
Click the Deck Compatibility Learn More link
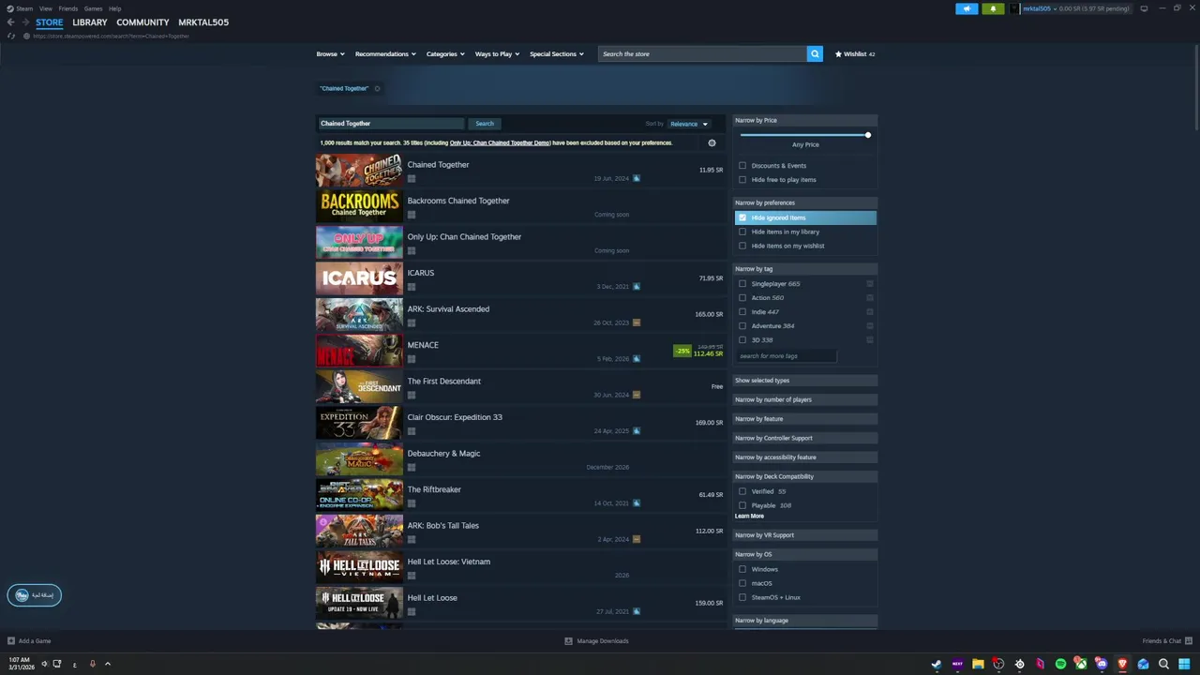(x=749, y=517)
